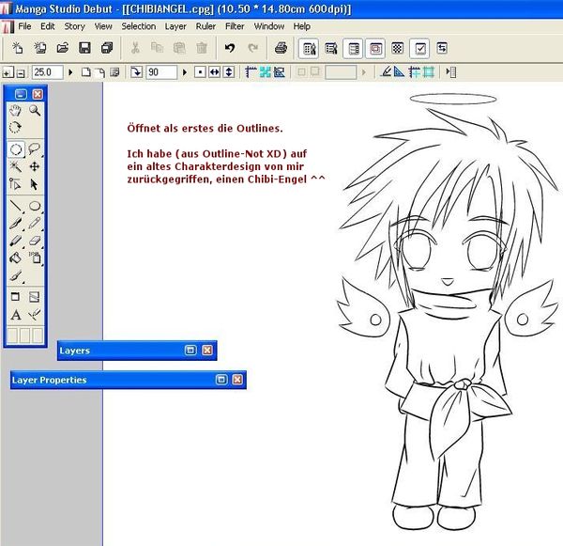Open the Filter menu
This screenshot has height=546, width=563.
235,26
